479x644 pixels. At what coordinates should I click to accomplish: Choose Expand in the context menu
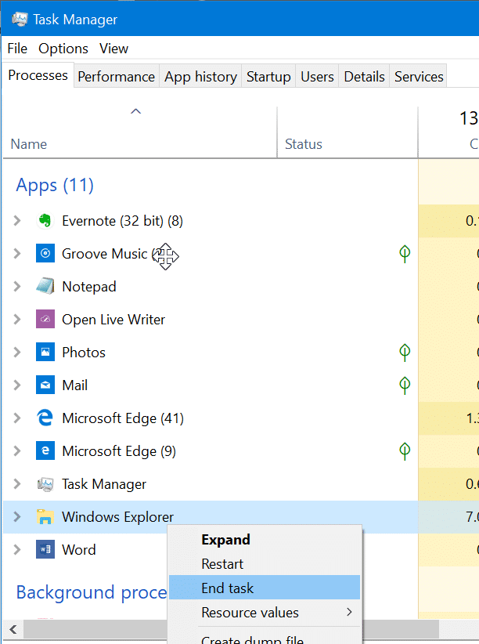pos(265,539)
